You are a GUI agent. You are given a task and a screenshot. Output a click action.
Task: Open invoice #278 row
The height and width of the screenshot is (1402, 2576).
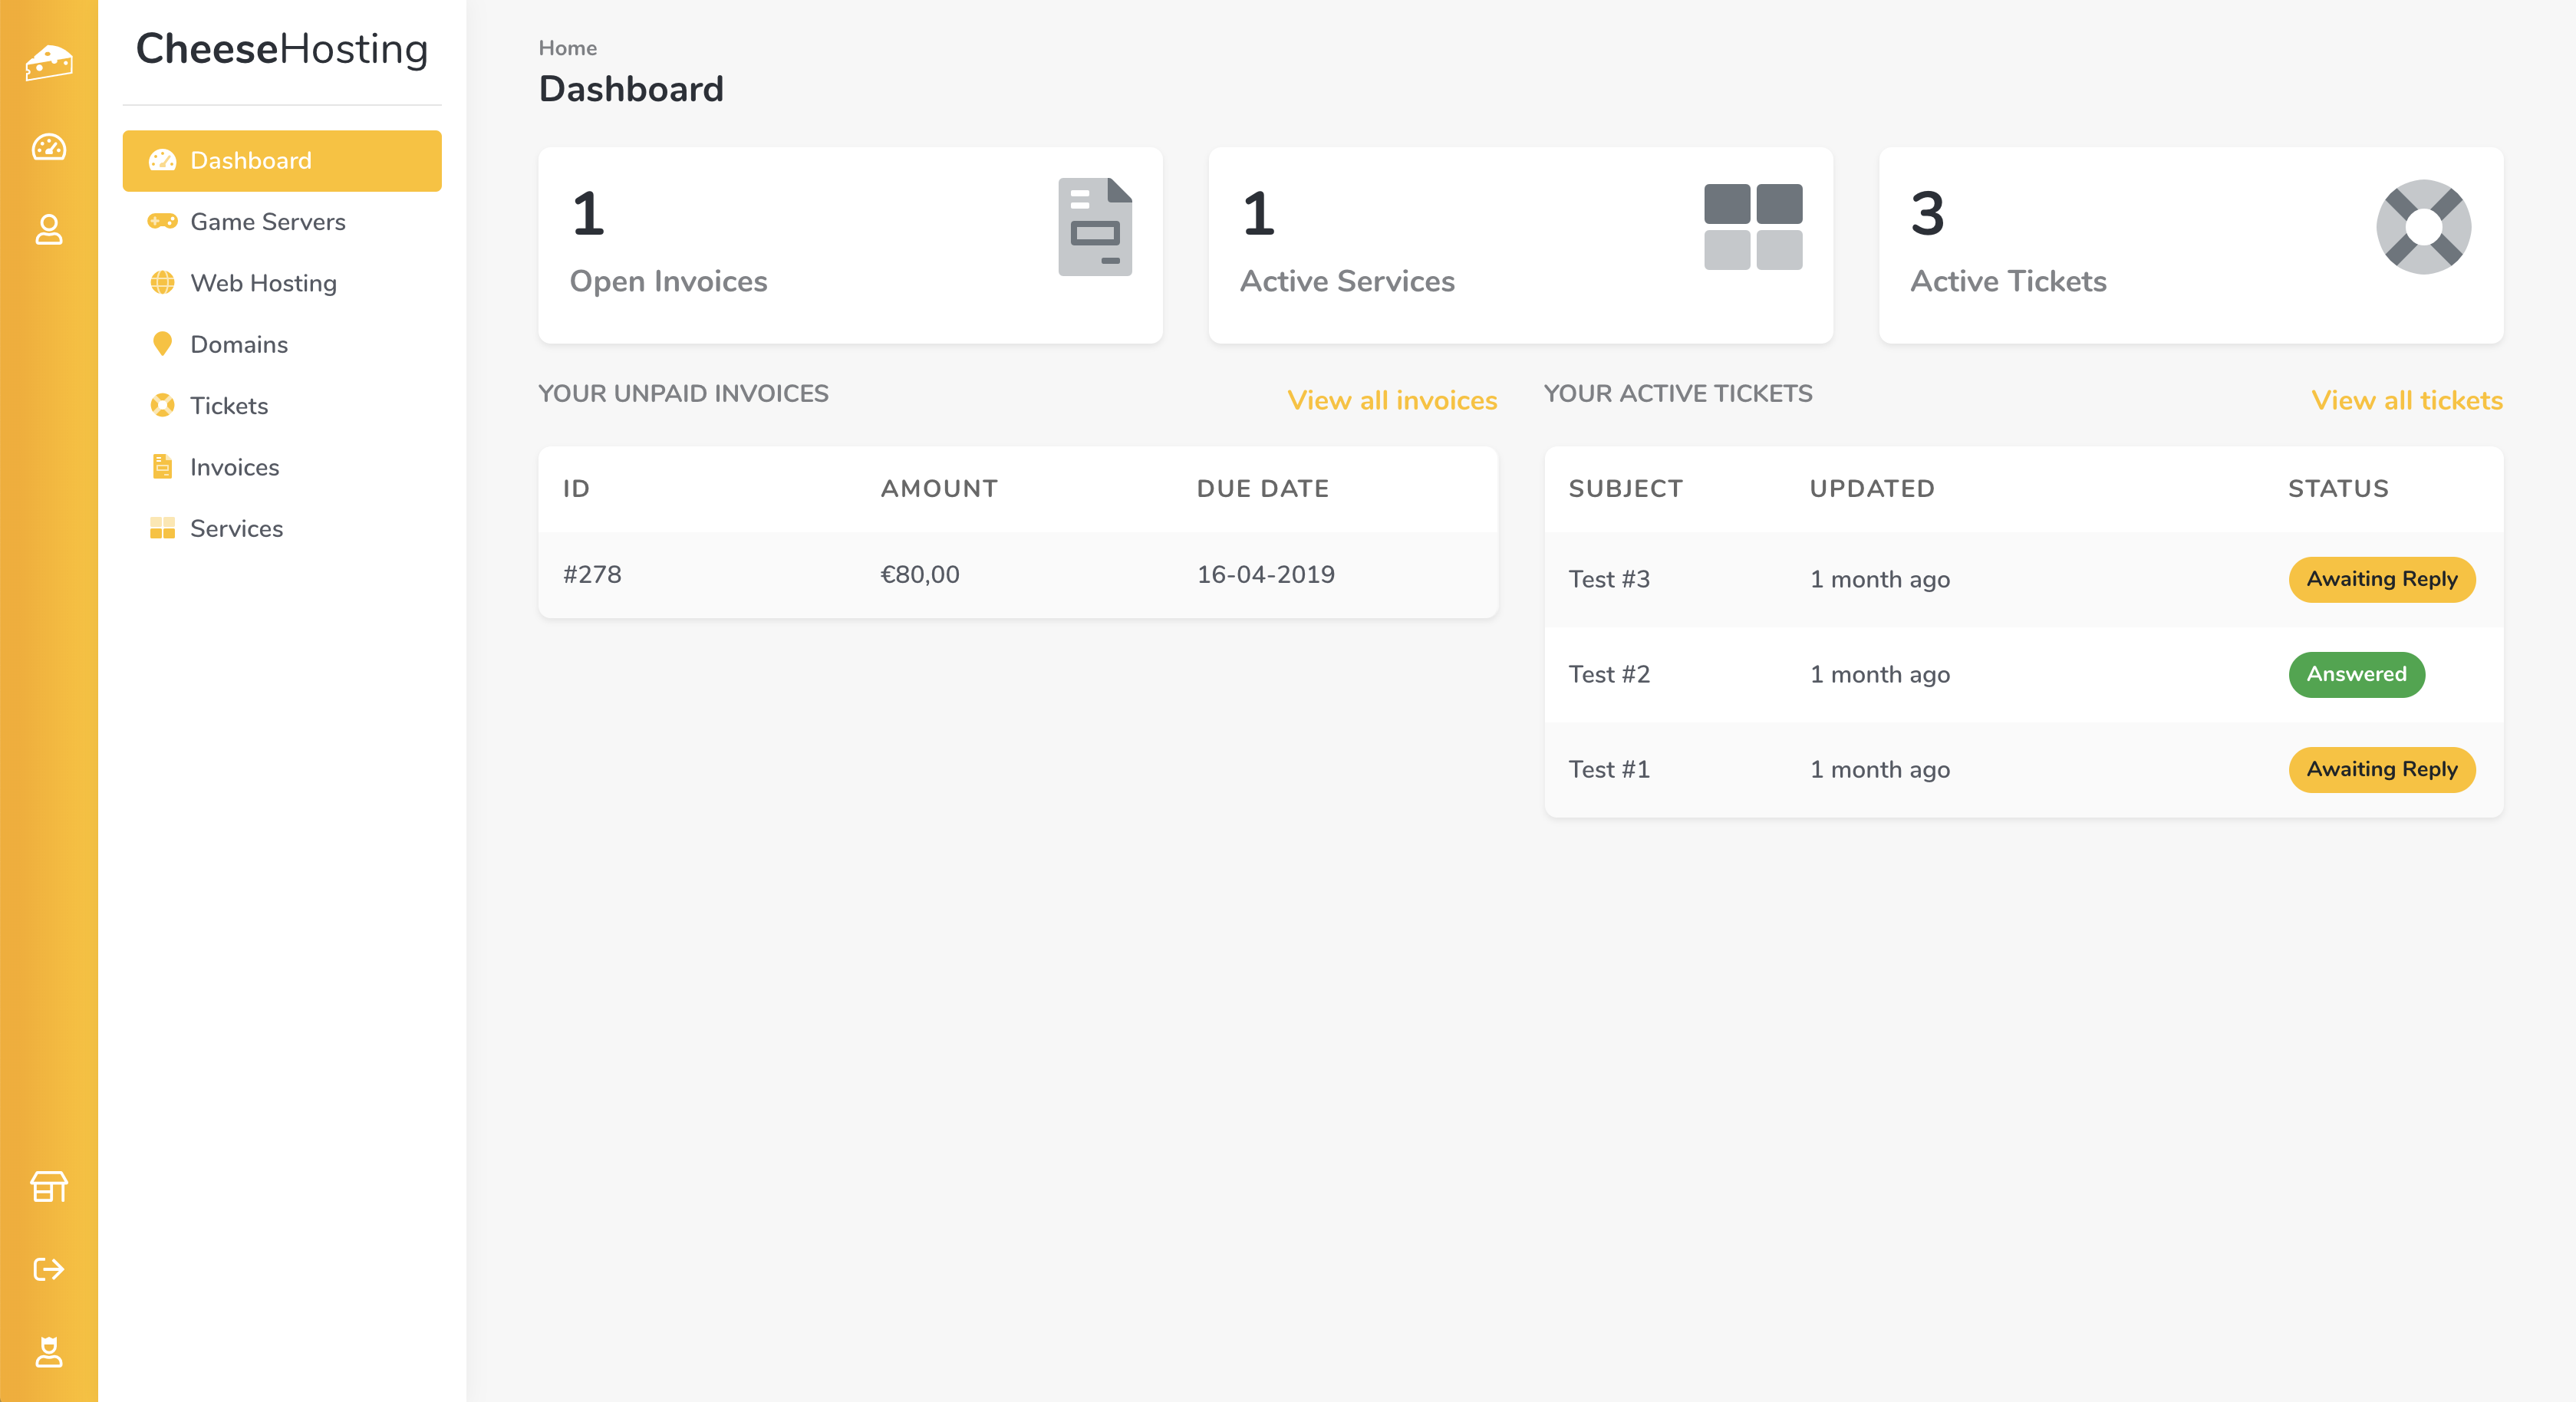click(x=592, y=574)
